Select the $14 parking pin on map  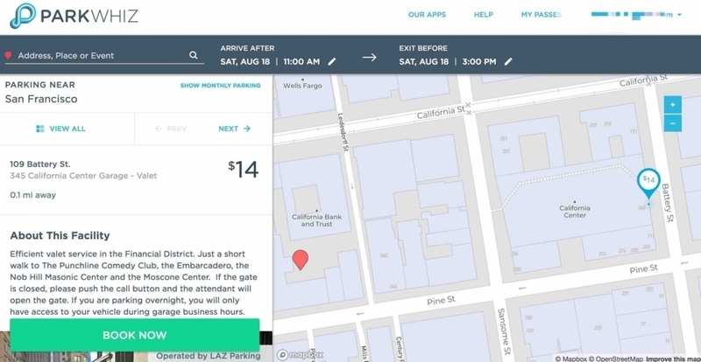click(x=648, y=183)
